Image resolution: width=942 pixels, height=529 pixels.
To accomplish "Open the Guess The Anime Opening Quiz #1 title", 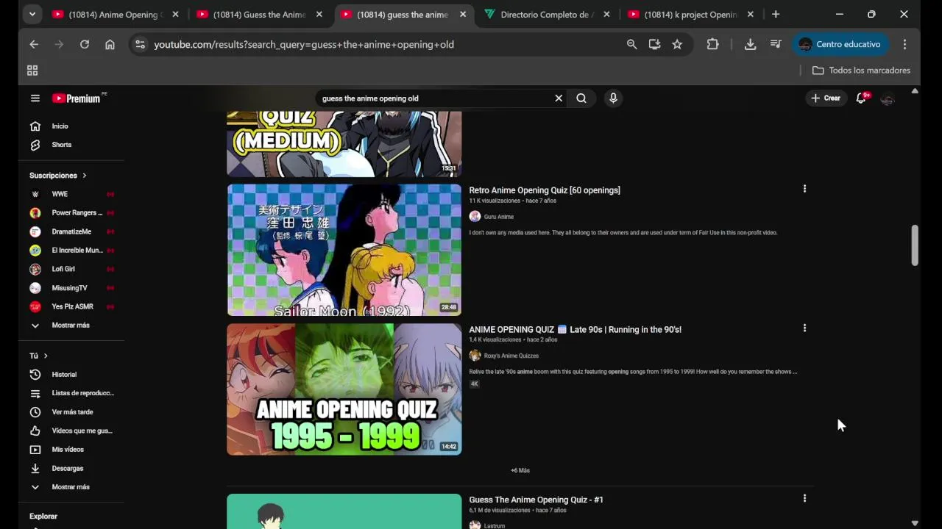I will click(x=536, y=500).
